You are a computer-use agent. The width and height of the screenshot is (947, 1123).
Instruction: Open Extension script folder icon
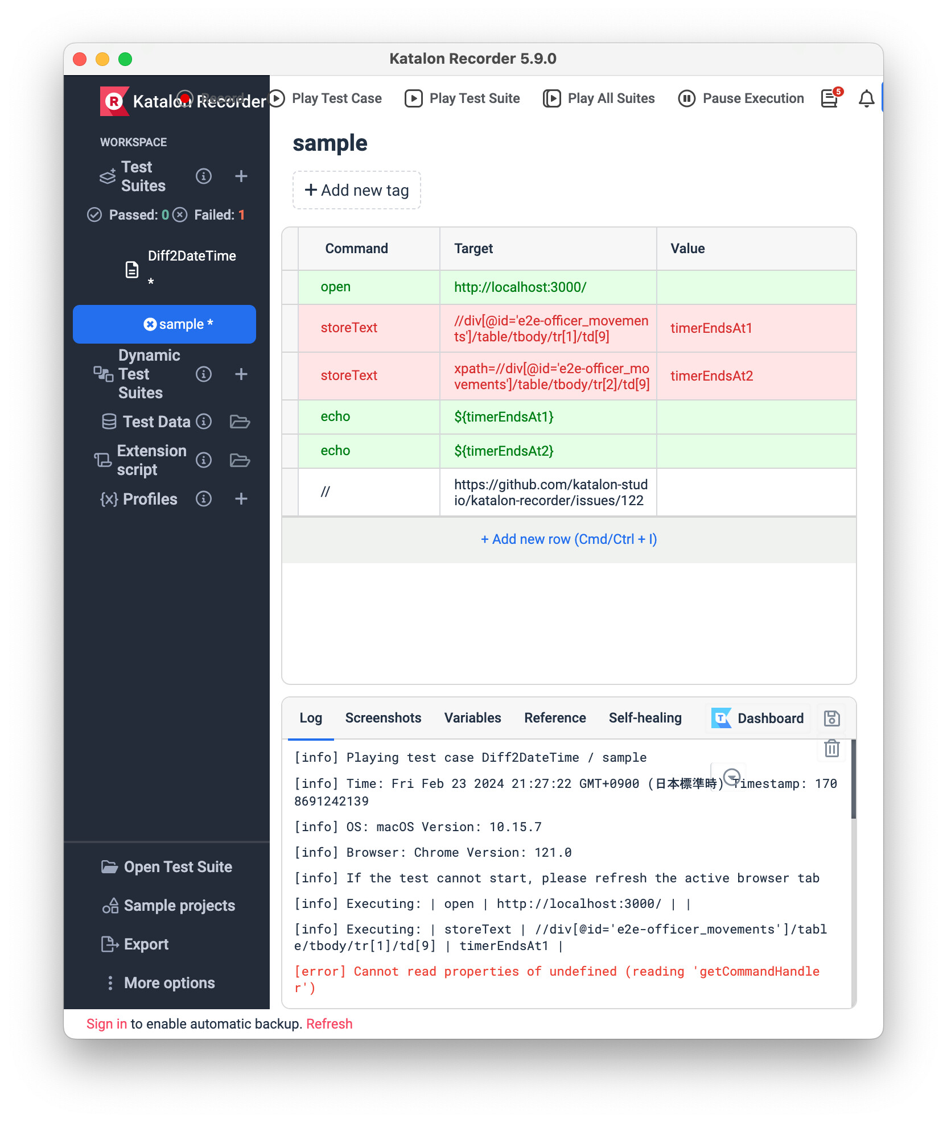point(240,460)
